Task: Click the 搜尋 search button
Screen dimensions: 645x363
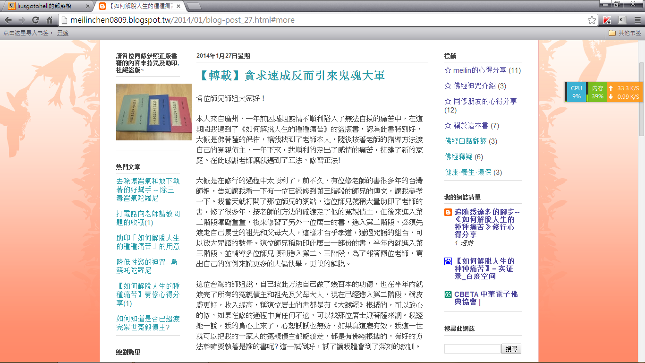Action: 511,349
